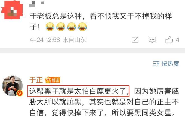This screenshot has height=119, width=185.
Task: Tap the repost share icon on first comment
Action: (x=135, y=40)
